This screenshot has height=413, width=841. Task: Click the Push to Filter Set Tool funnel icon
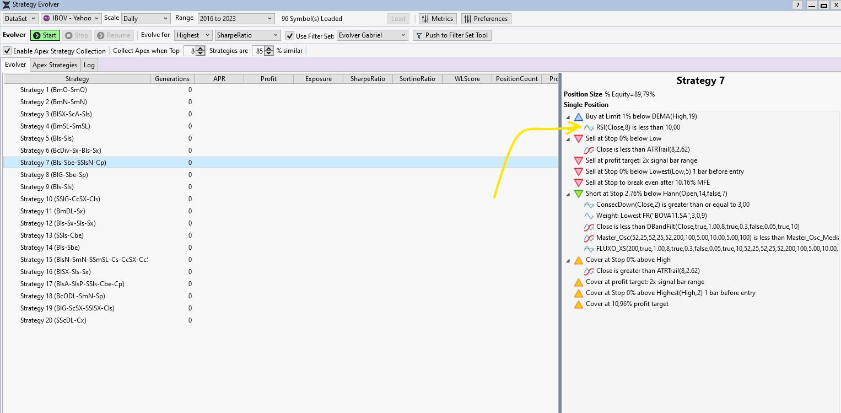(418, 35)
